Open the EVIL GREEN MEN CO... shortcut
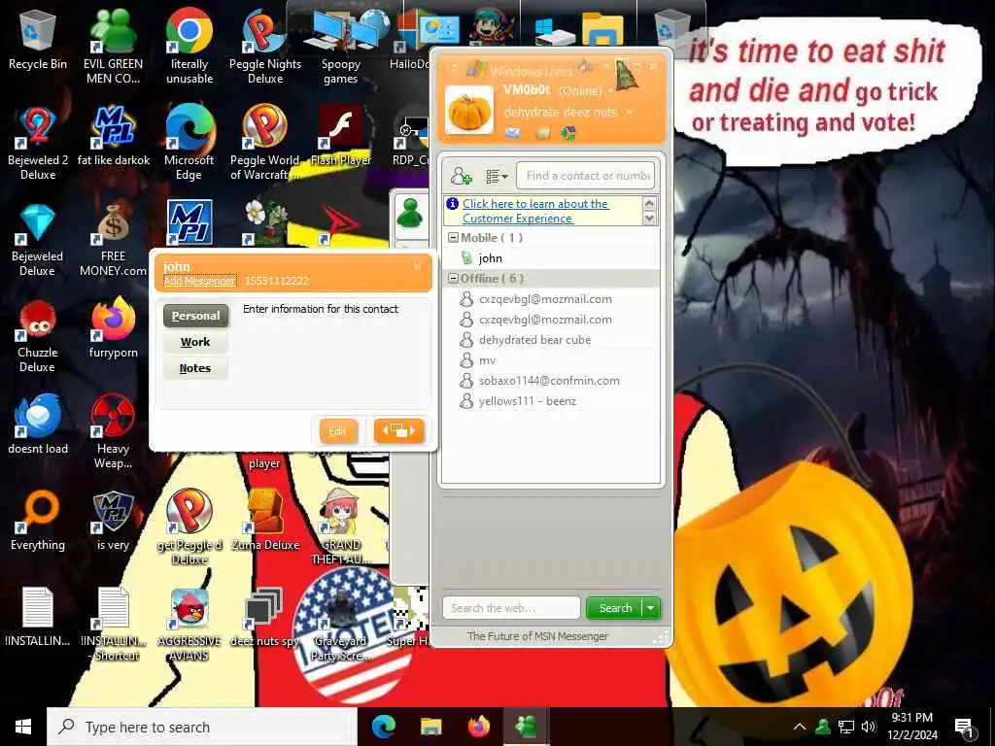This screenshot has height=746, width=995. [113, 46]
